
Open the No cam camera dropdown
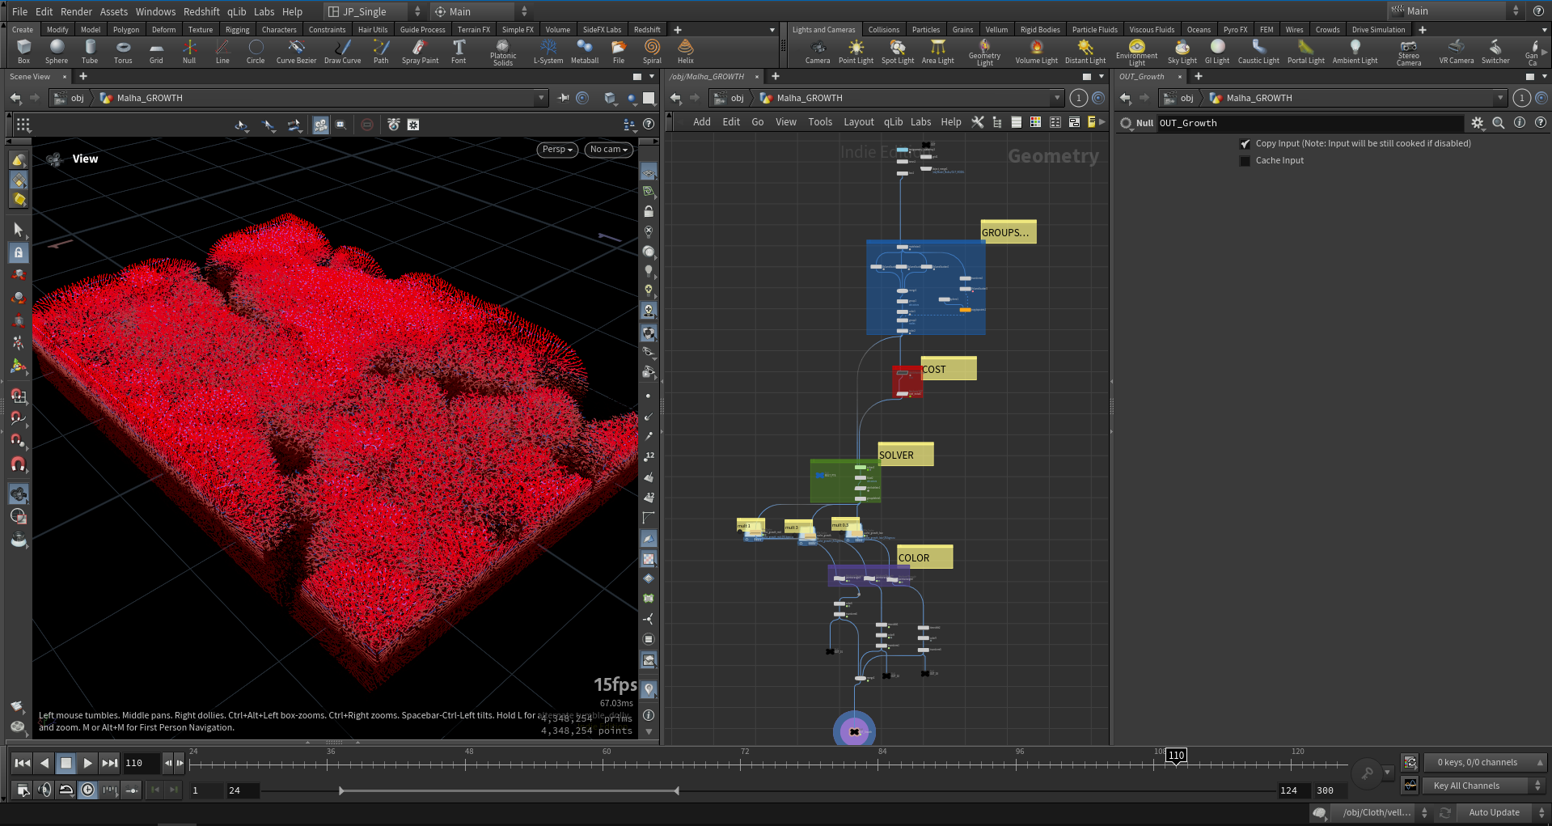coord(608,150)
